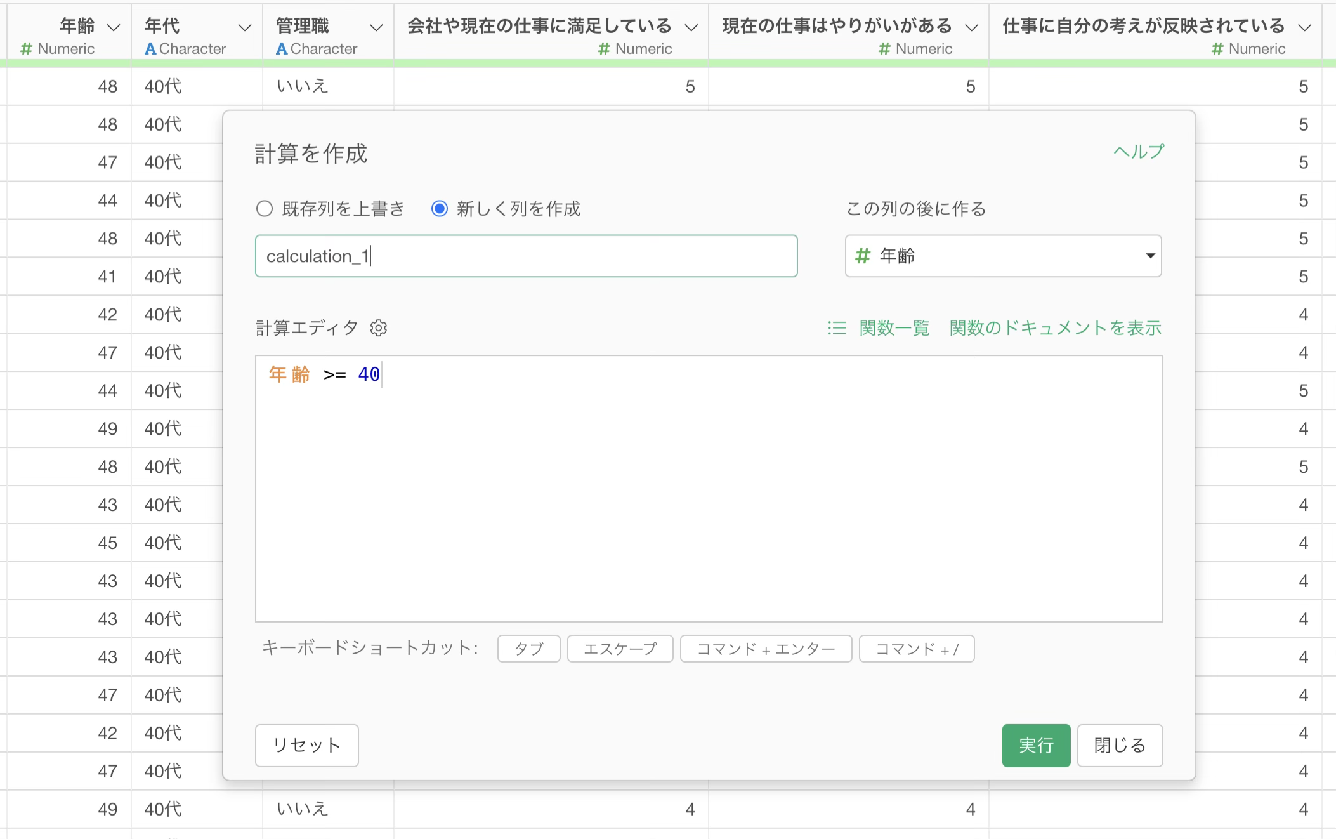The width and height of the screenshot is (1336, 839).
Task: Open calculation editor settings gear
Action: (x=379, y=328)
